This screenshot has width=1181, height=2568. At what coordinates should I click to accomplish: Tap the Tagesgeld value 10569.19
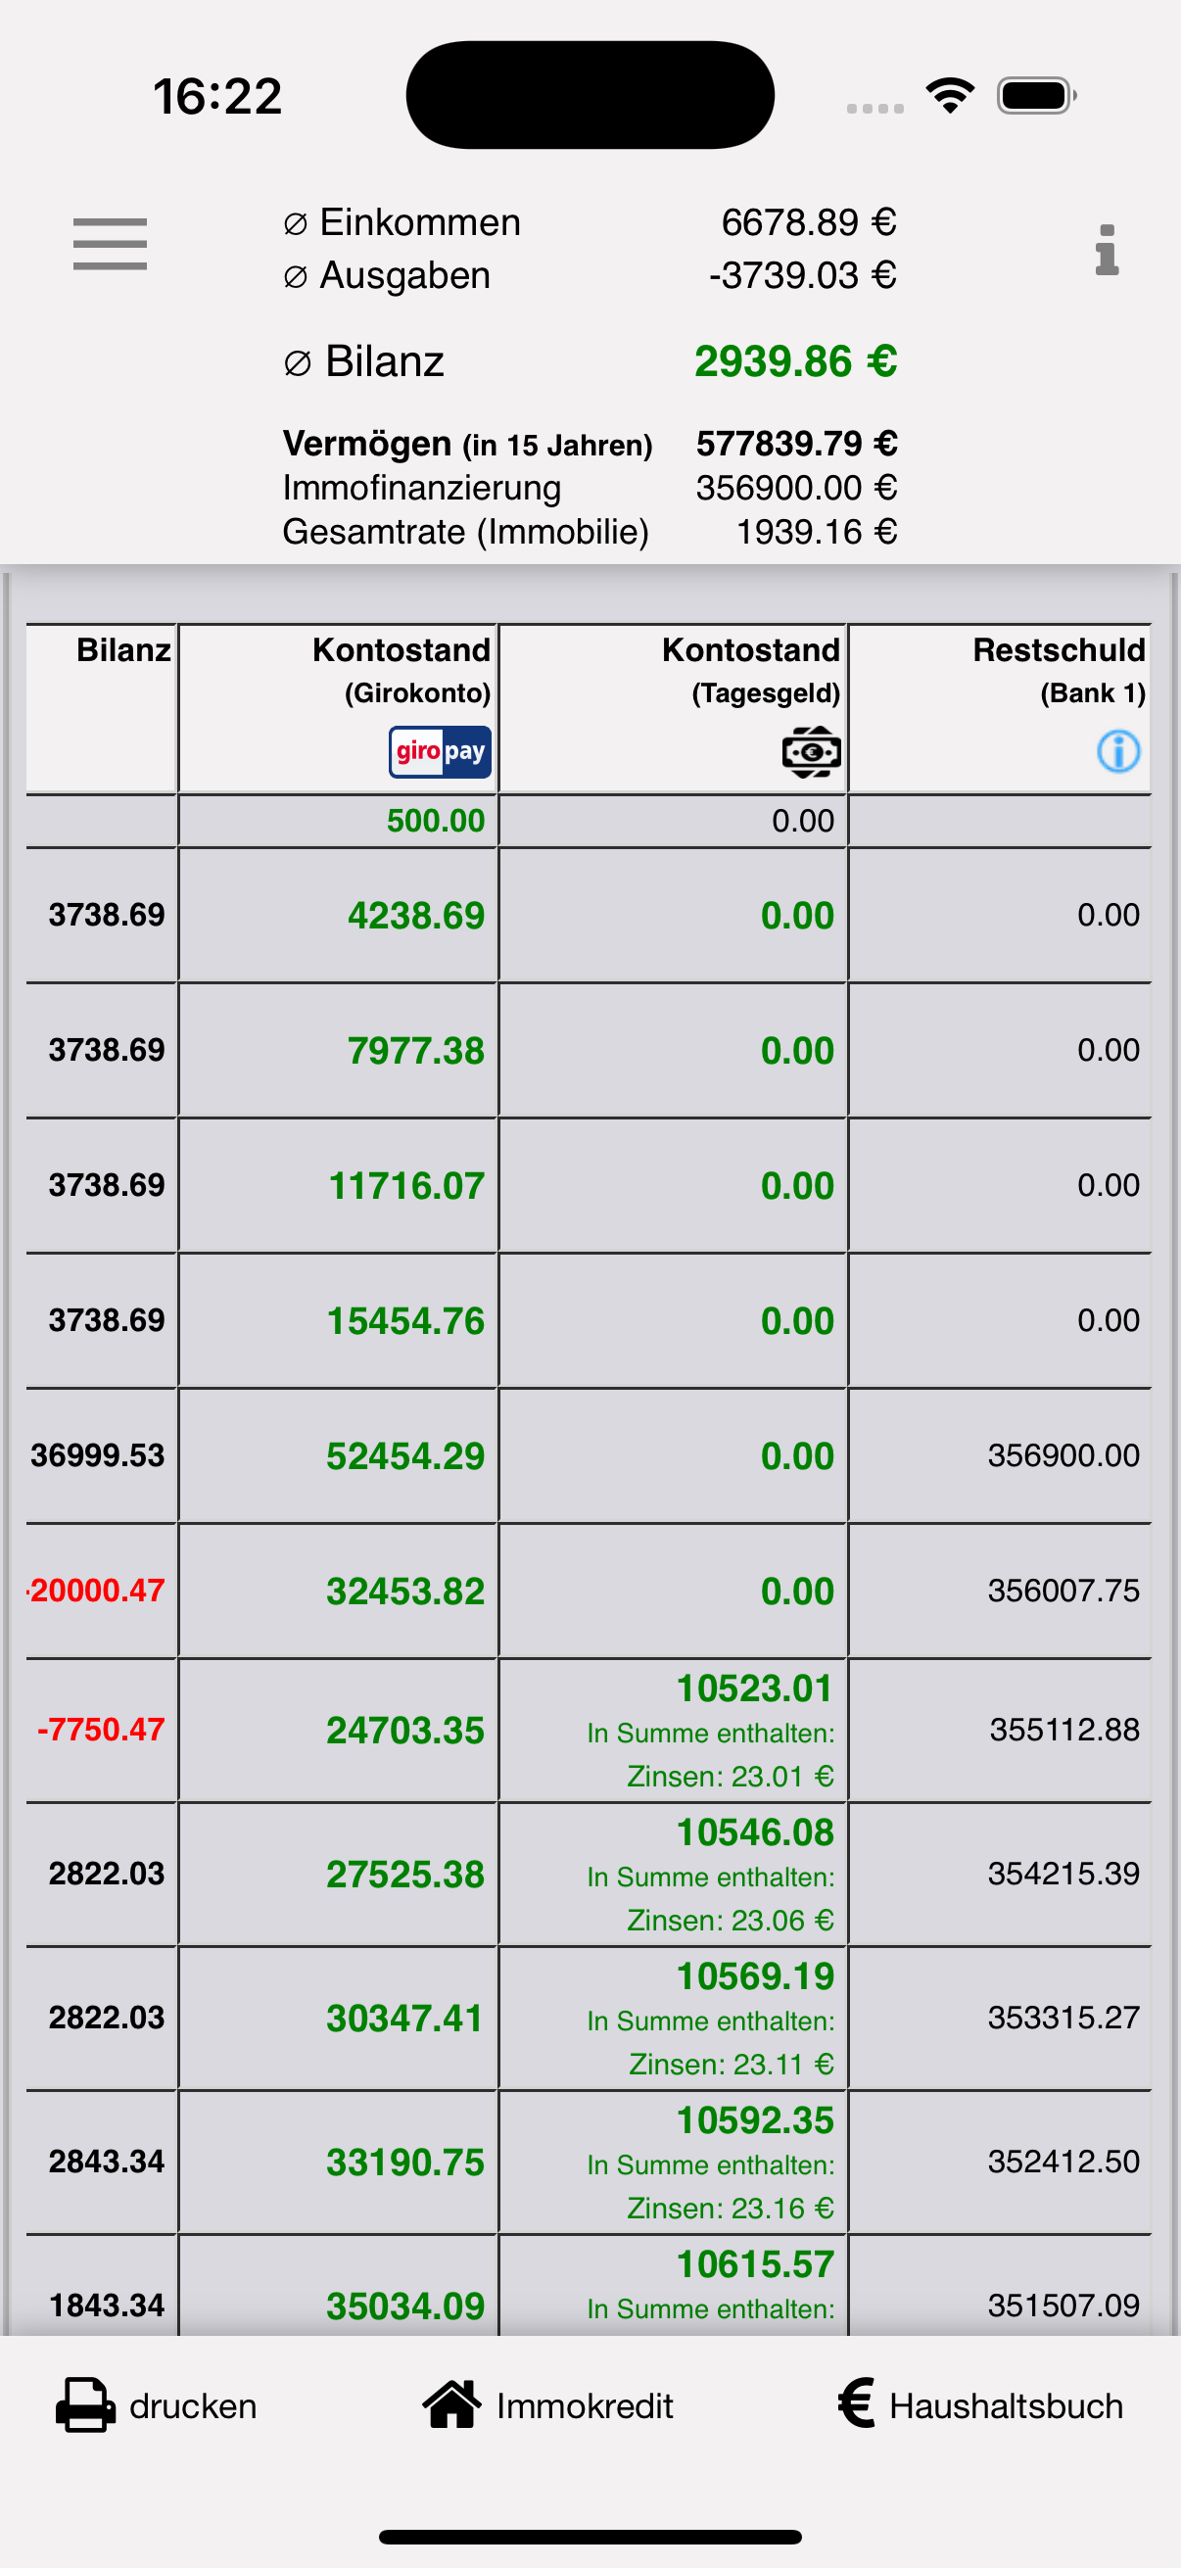tap(755, 1975)
